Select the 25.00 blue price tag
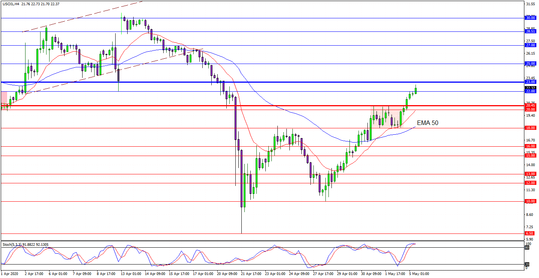The width and height of the screenshot is (539, 278). [530, 64]
